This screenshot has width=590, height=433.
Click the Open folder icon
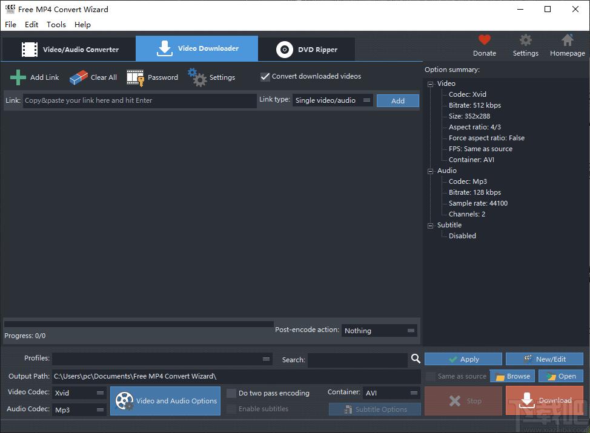551,376
